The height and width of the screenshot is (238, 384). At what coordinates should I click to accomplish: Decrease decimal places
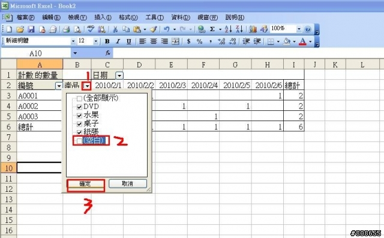232,41
